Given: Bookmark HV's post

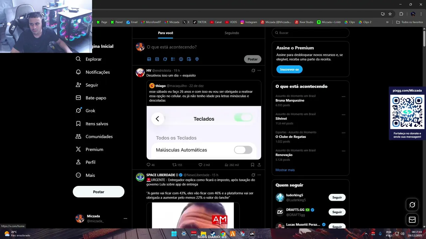Looking at the screenshot, I should tap(253, 165).
